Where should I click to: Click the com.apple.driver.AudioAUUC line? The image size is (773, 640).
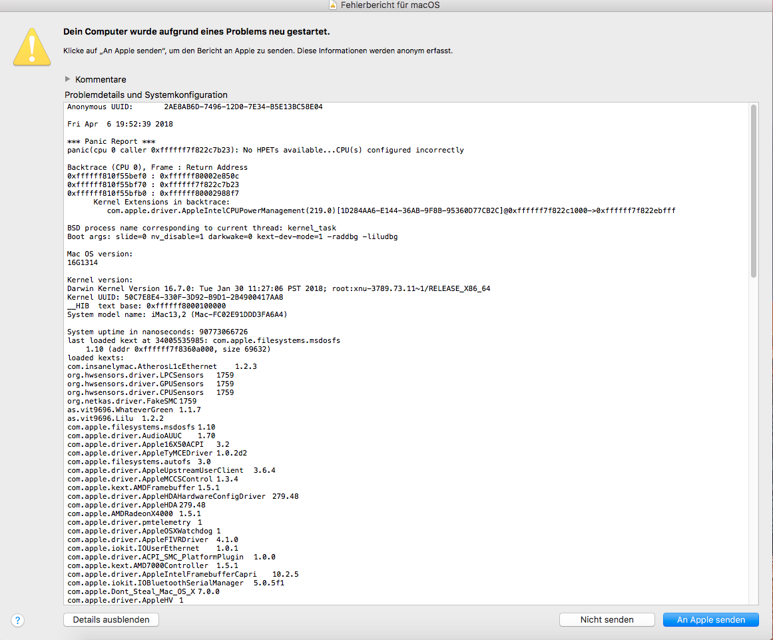click(141, 436)
